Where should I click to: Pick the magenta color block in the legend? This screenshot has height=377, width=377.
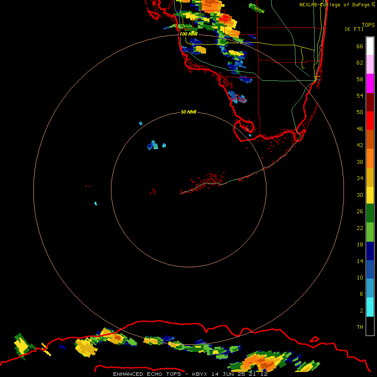(370, 83)
